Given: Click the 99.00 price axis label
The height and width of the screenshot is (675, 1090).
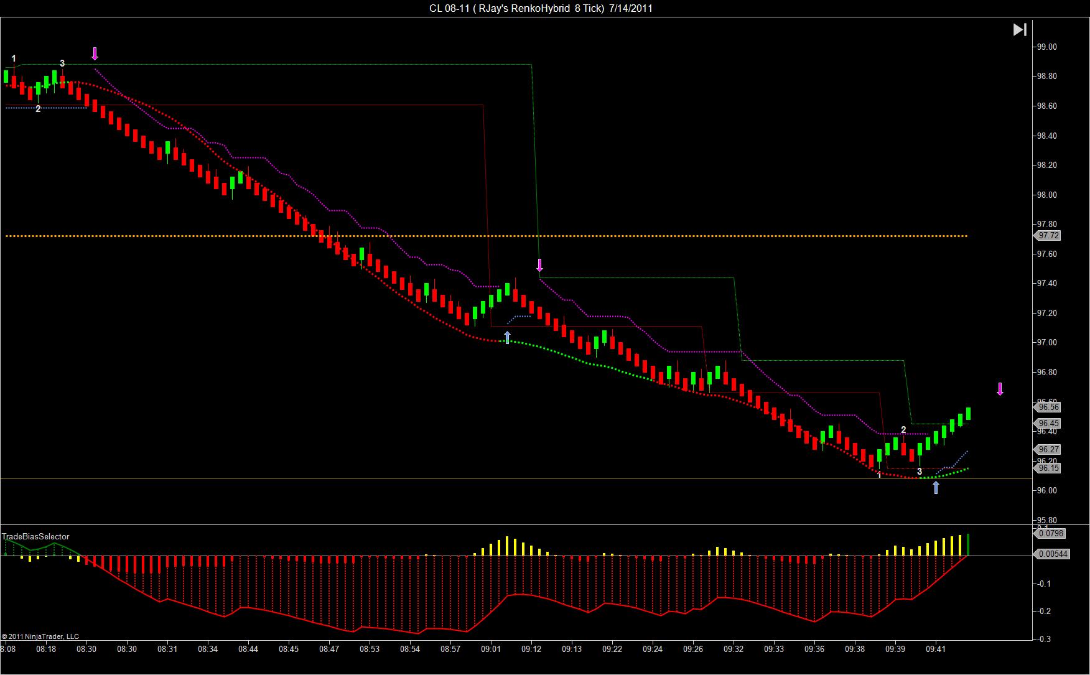Looking at the screenshot, I should point(1046,47).
